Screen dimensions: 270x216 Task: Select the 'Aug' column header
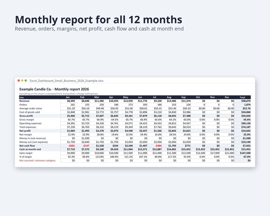169,97
